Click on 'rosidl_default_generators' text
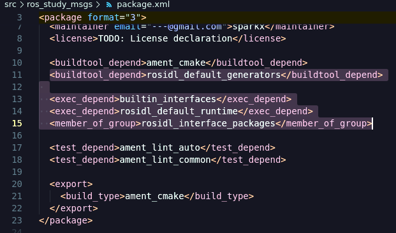396x233 pixels. (x=214, y=75)
